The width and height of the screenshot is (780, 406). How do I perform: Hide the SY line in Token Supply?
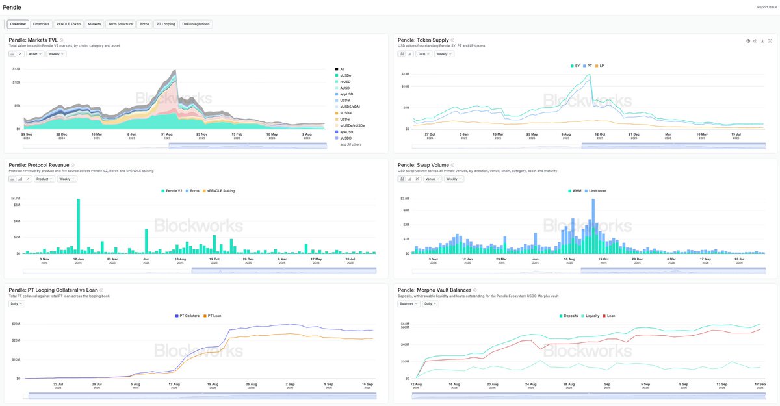coord(575,66)
